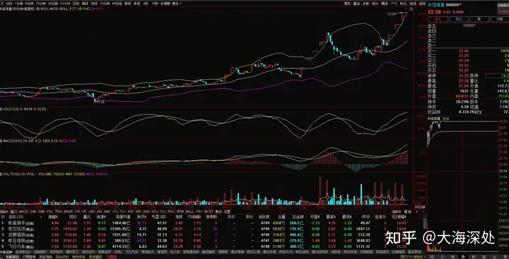The image size is (509, 259).
Task: Click the 标记 mark button
Action: [x=403, y=4]
